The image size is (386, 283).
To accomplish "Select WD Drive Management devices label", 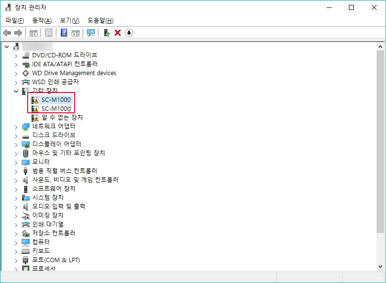I will (74, 73).
